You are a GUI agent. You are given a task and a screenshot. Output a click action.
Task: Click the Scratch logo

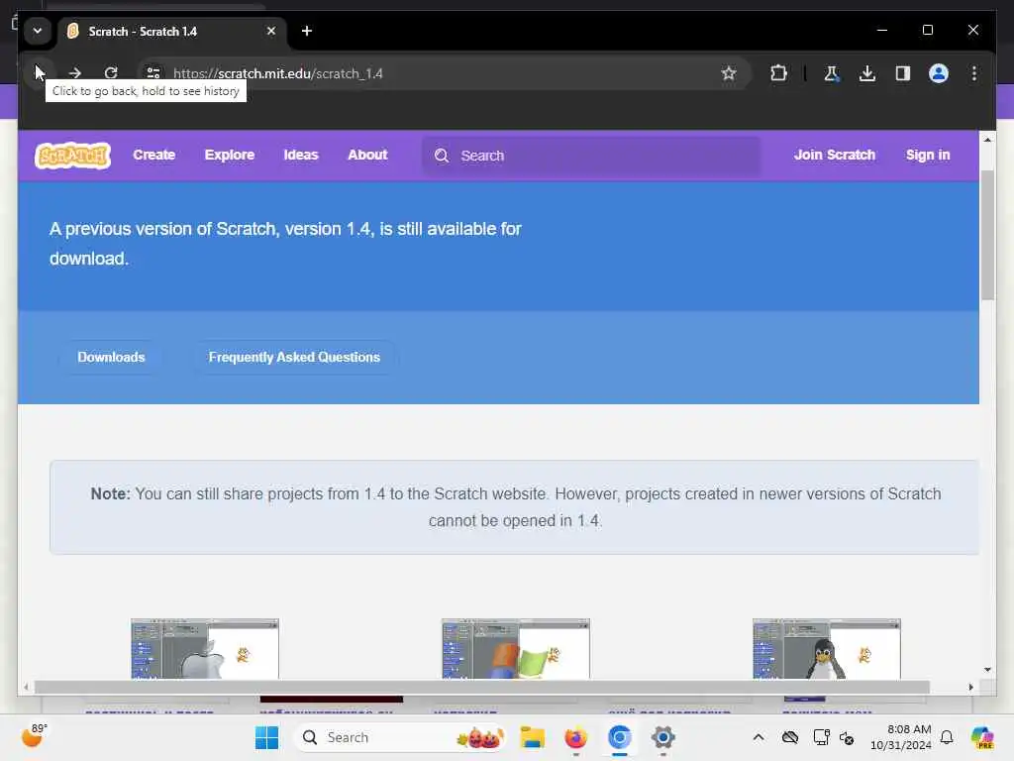tap(72, 156)
